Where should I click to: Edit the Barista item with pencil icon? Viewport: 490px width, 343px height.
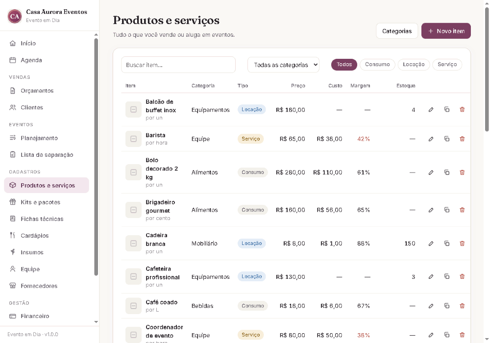(431, 139)
